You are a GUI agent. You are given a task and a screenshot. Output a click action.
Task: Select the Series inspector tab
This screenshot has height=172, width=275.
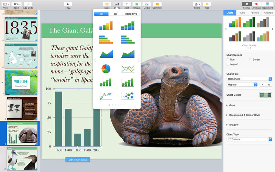255,13
